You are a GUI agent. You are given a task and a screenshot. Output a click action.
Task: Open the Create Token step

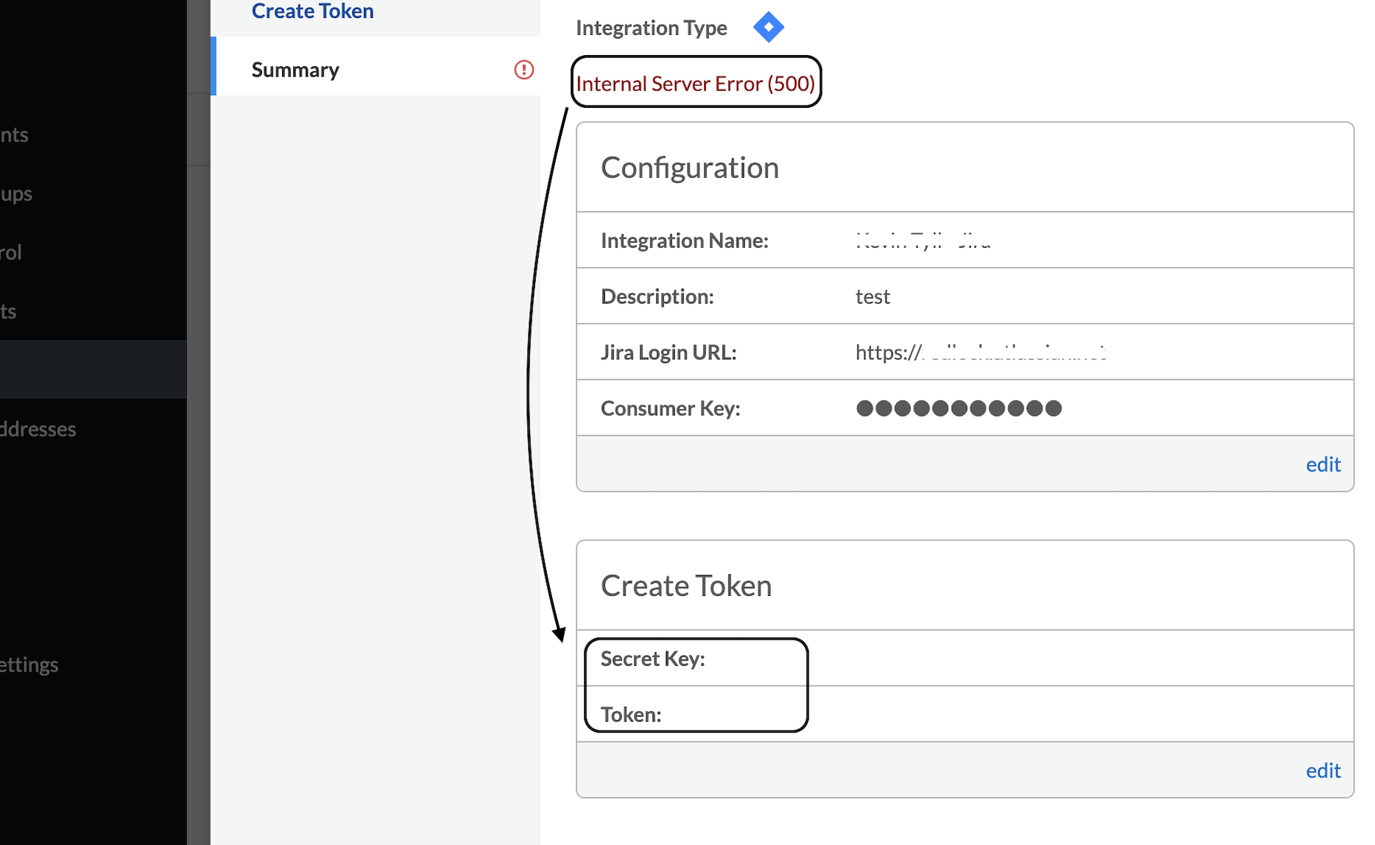click(x=312, y=11)
